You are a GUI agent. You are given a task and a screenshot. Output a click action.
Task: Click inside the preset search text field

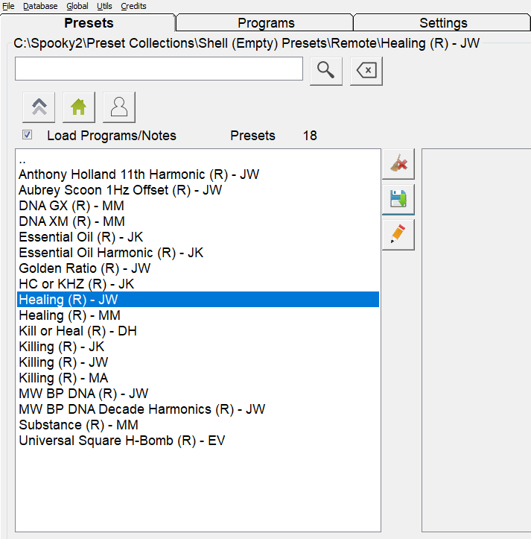tap(159, 69)
